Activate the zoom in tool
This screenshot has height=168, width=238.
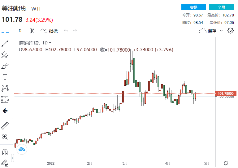(x=5, y=137)
